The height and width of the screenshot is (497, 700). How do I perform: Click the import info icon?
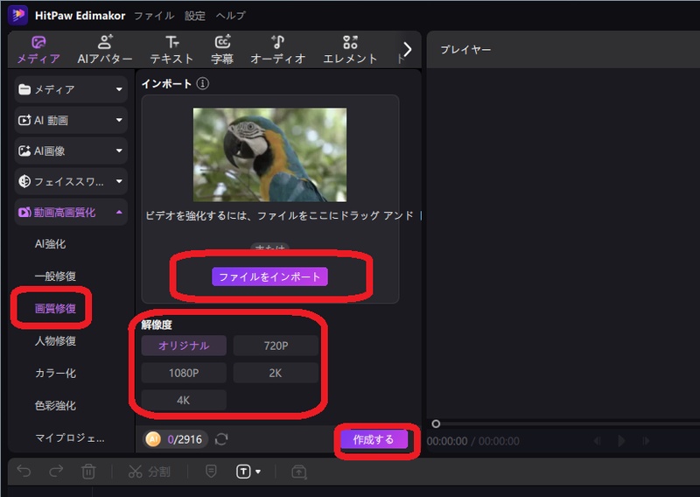203,83
